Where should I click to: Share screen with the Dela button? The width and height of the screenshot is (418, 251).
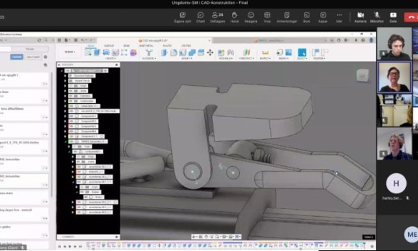[393, 17]
